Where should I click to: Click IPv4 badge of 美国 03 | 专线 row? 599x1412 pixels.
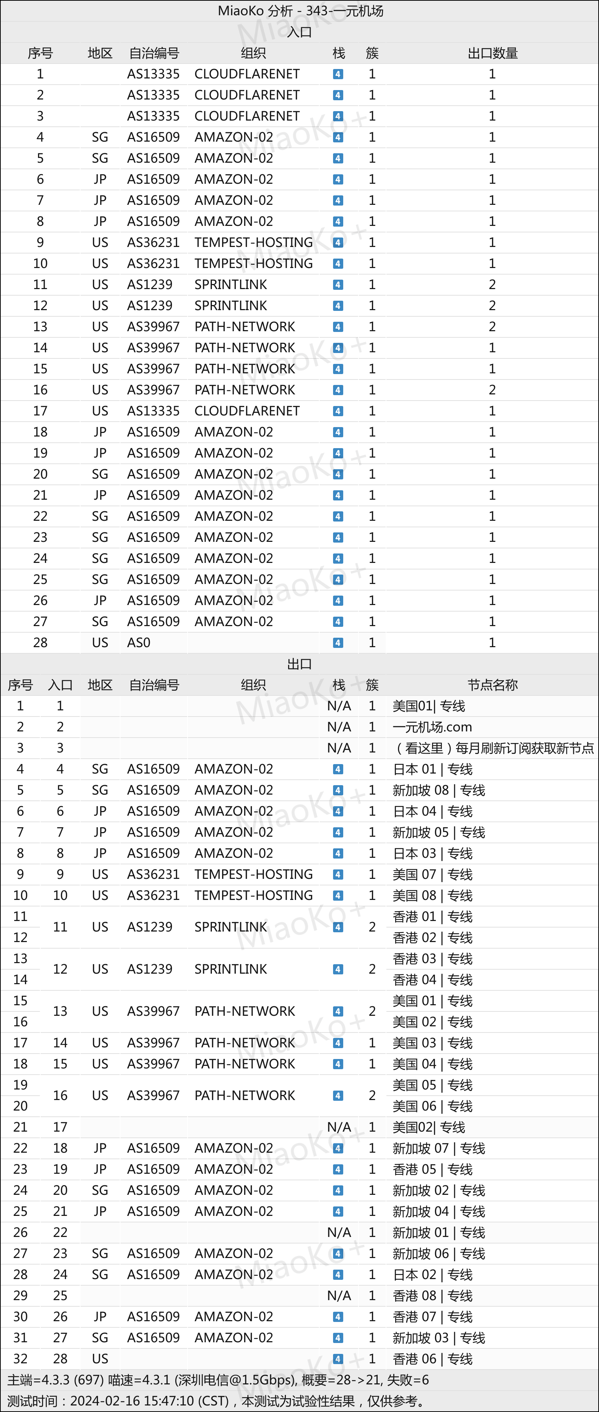pyautogui.click(x=339, y=1043)
